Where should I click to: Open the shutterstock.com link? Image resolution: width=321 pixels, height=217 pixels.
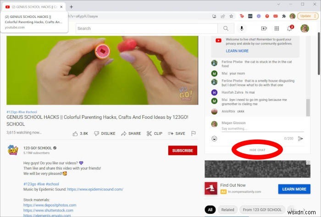click(x=48, y=210)
